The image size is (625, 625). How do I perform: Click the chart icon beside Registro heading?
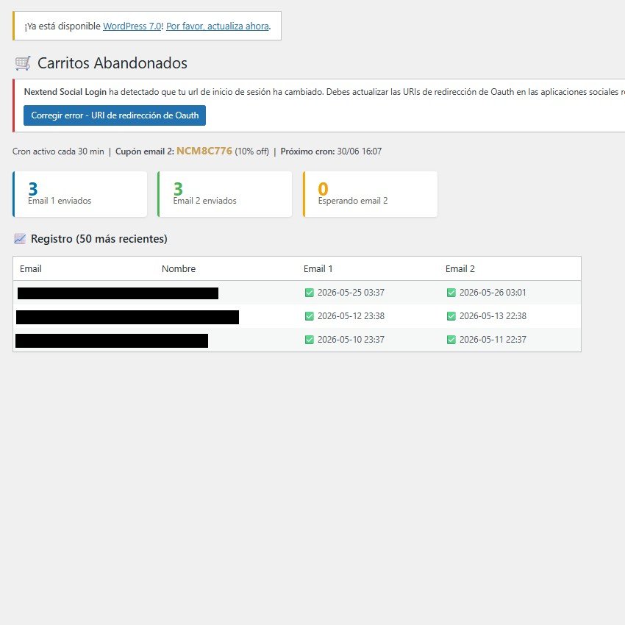pyautogui.click(x=20, y=239)
